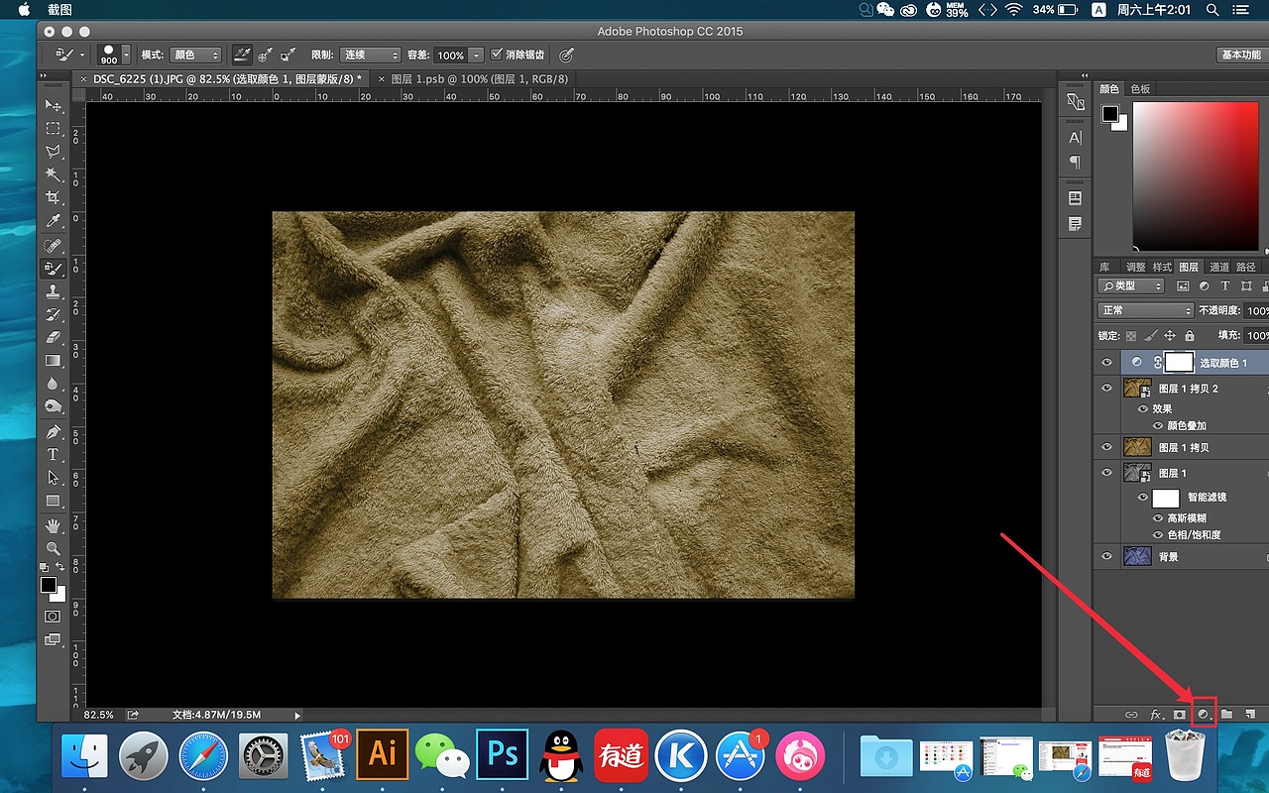Open Spotlight search in the menu bar
Image resolution: width=1269 pixels, height=793 pixels.
point(1212,10)
